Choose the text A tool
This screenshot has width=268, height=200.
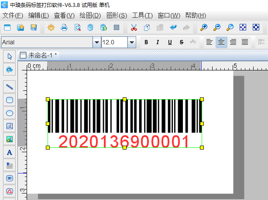point(10,152)
